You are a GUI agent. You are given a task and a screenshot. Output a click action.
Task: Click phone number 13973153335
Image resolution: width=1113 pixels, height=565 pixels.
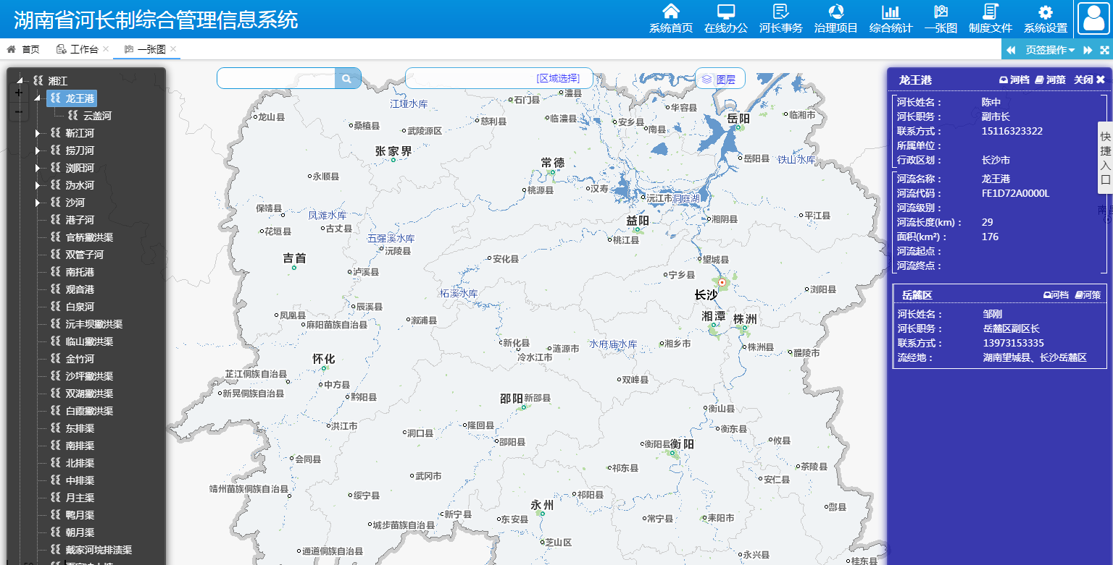tap(1014, 343)
